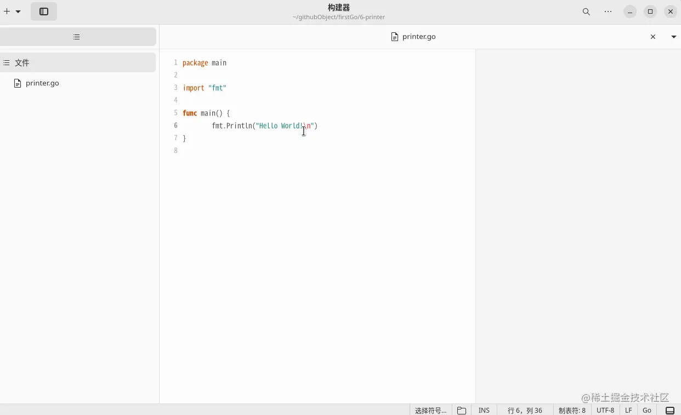Open the tab options dropdown arrow
This screenshot has height=415, width=681.
click(673, 37)
